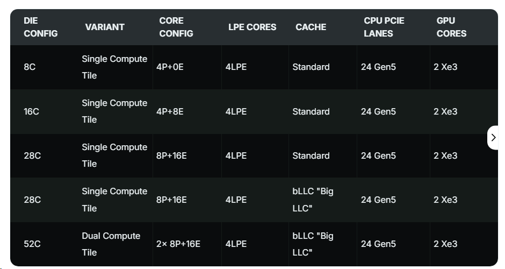Image resolution: width=505 pixels, height=269 pixels.
Task: Click the 52C die config cell
Action: (x=32, y=244)
